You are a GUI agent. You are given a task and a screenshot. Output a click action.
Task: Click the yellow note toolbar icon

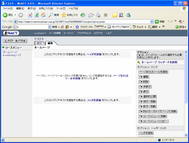pos(115,15)
